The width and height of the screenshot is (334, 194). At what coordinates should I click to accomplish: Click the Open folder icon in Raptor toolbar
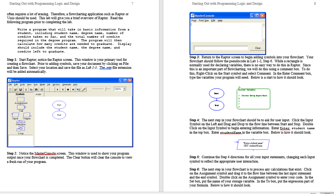[15, 89]
